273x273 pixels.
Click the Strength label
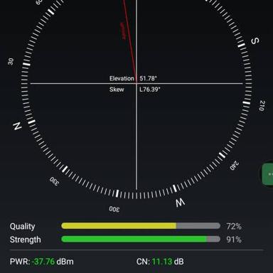(26, 240)
